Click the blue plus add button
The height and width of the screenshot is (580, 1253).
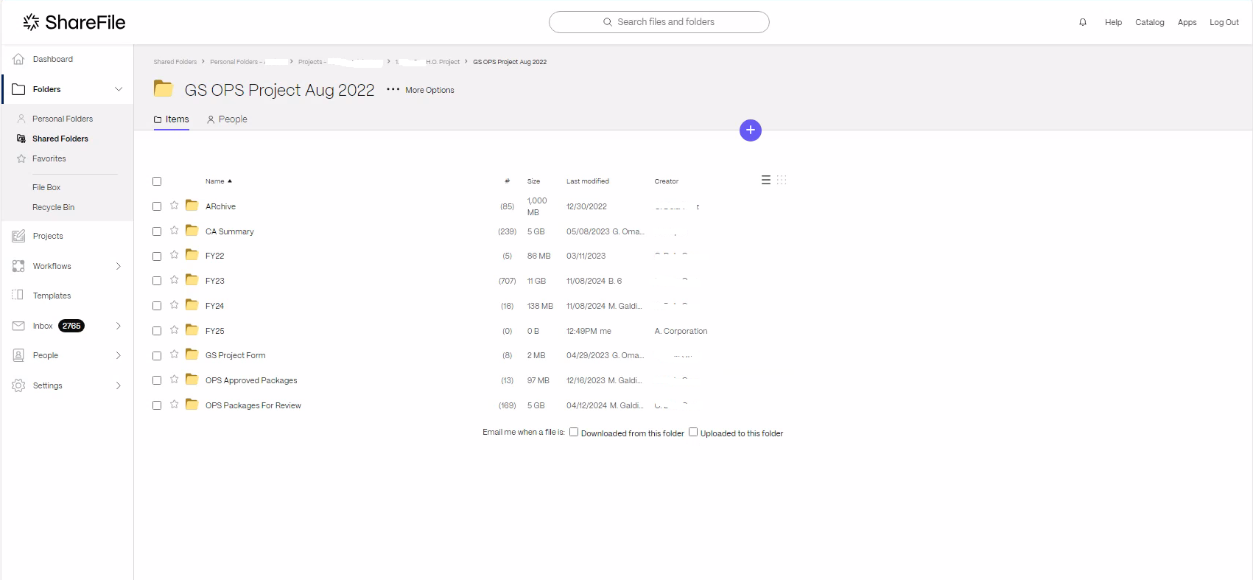point(751,130)
